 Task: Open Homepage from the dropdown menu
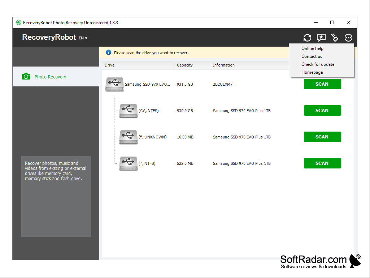(312, 72)
